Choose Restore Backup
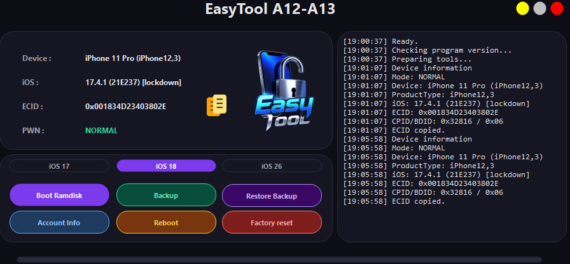The height and width of the screenshot is (264, 570). (x=272, y=196)
